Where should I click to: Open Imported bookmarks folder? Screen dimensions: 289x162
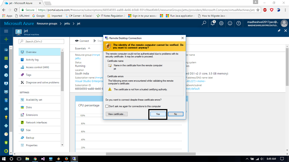click(x=55, y=16)
